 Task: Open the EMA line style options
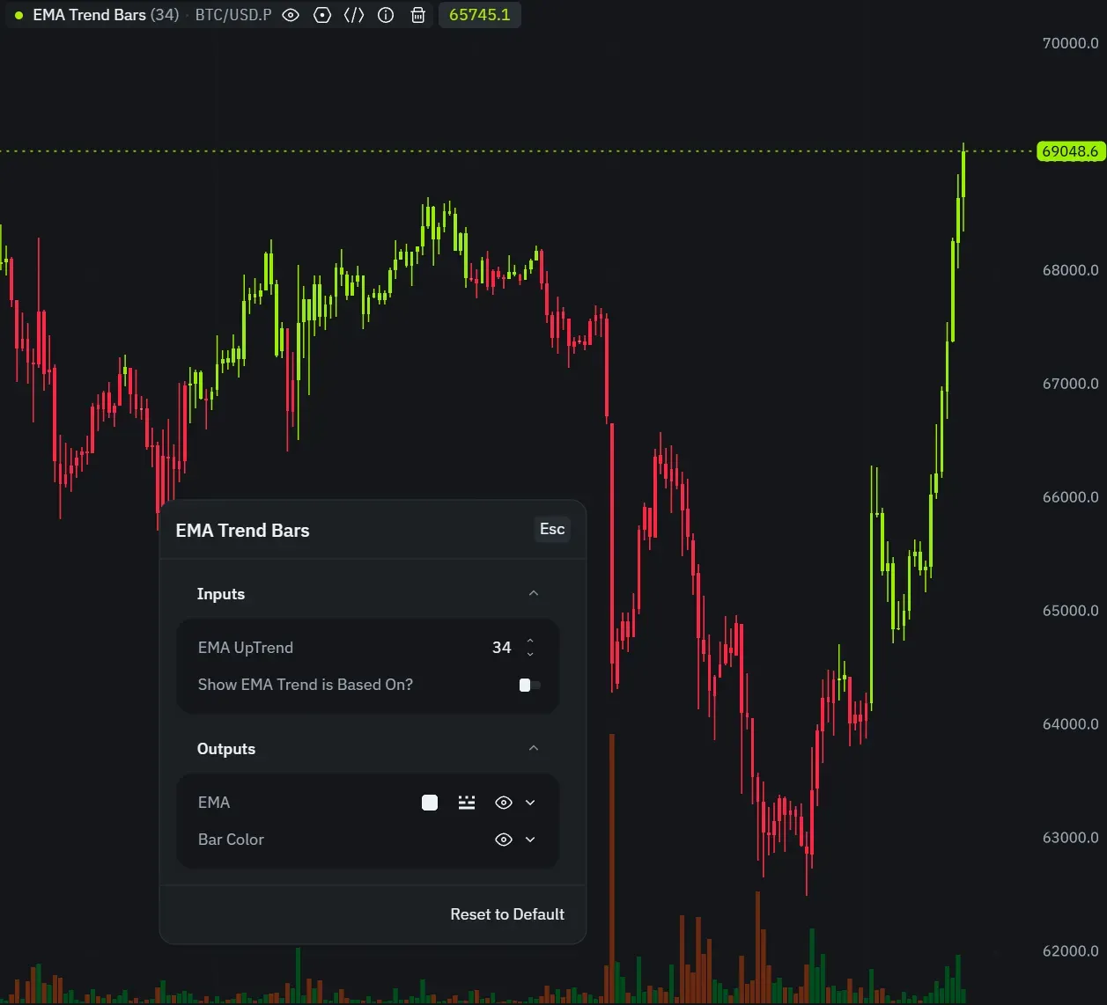467,802
